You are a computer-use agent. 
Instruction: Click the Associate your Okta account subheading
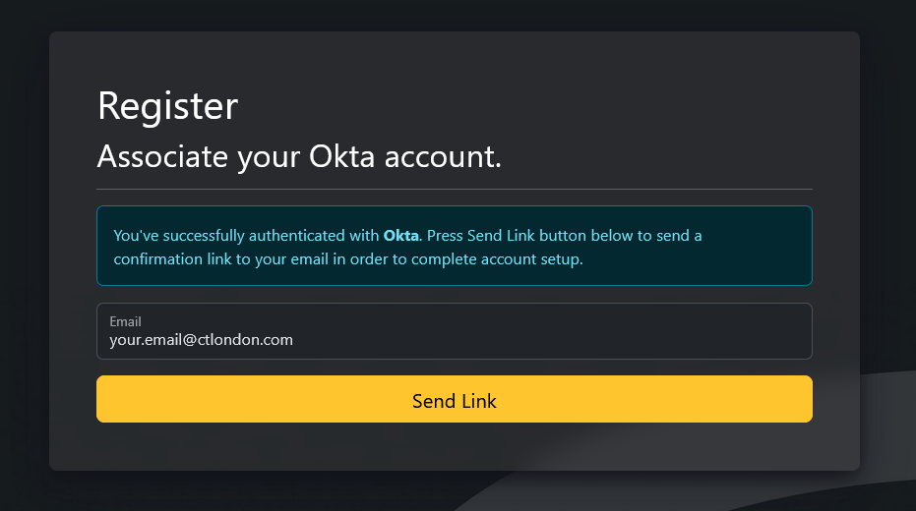[x=299, y=157]
